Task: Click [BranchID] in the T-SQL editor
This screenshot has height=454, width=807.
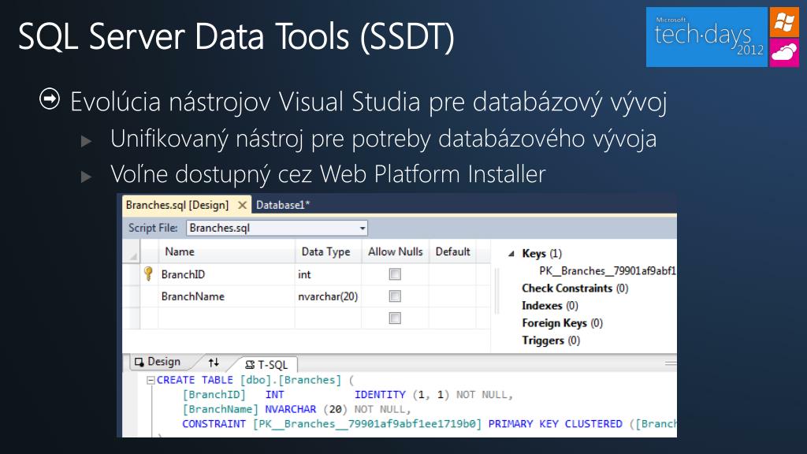Action: point(214,395)
